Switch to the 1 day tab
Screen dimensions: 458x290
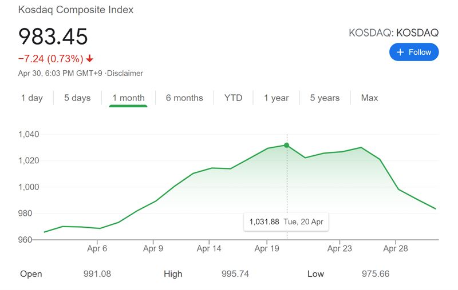[x=32, y=98]
